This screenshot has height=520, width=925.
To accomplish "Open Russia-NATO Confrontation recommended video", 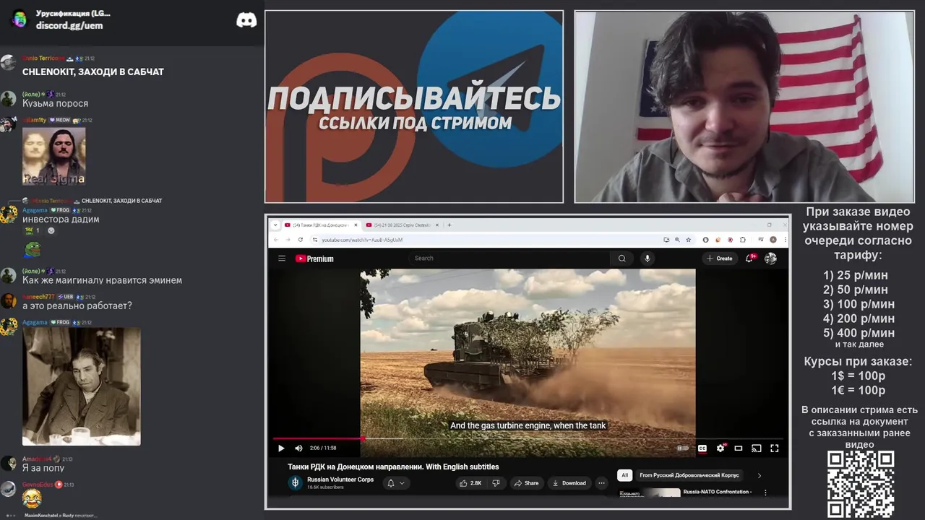I will [x=717, y=492].
